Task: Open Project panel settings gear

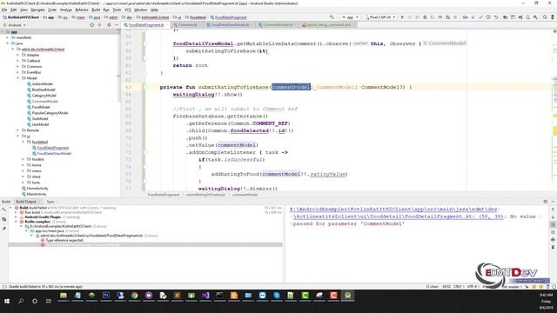Action: [109, 25]
